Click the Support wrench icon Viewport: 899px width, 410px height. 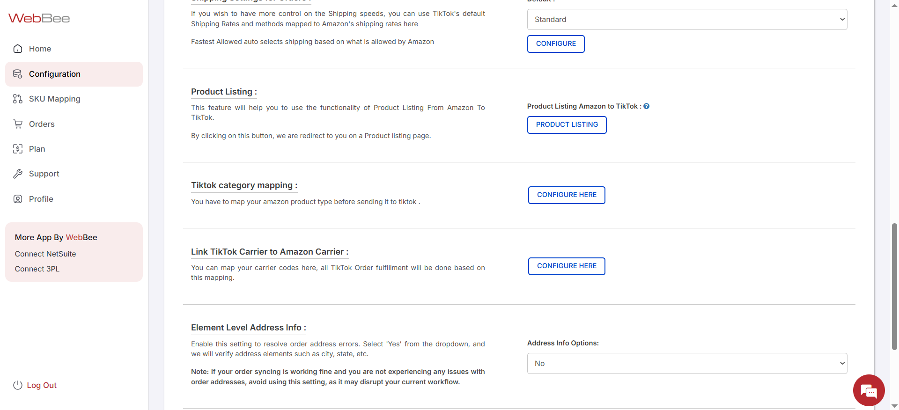pos(18,174)
